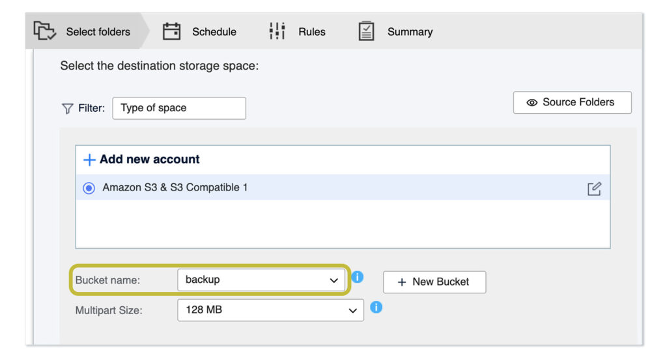Viewport: 667px width, 357px height.
Task: Select the Amazon S3 & S3 Compatible 1 radio button
Action: click(89, 188)
